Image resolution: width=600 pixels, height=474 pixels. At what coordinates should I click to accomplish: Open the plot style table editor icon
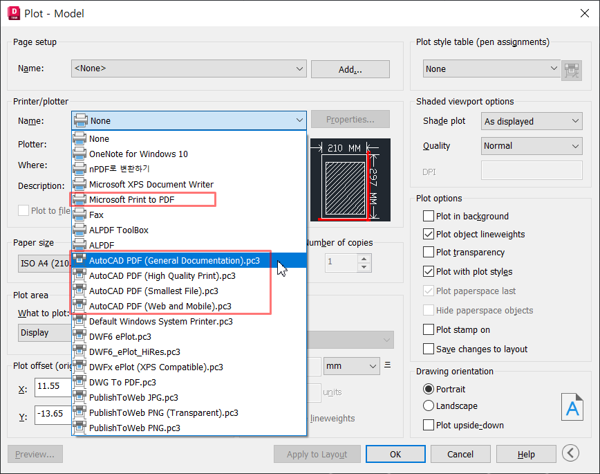tap(571, 70)
